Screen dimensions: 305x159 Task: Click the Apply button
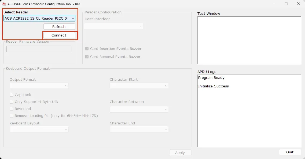tap(180, 153)
